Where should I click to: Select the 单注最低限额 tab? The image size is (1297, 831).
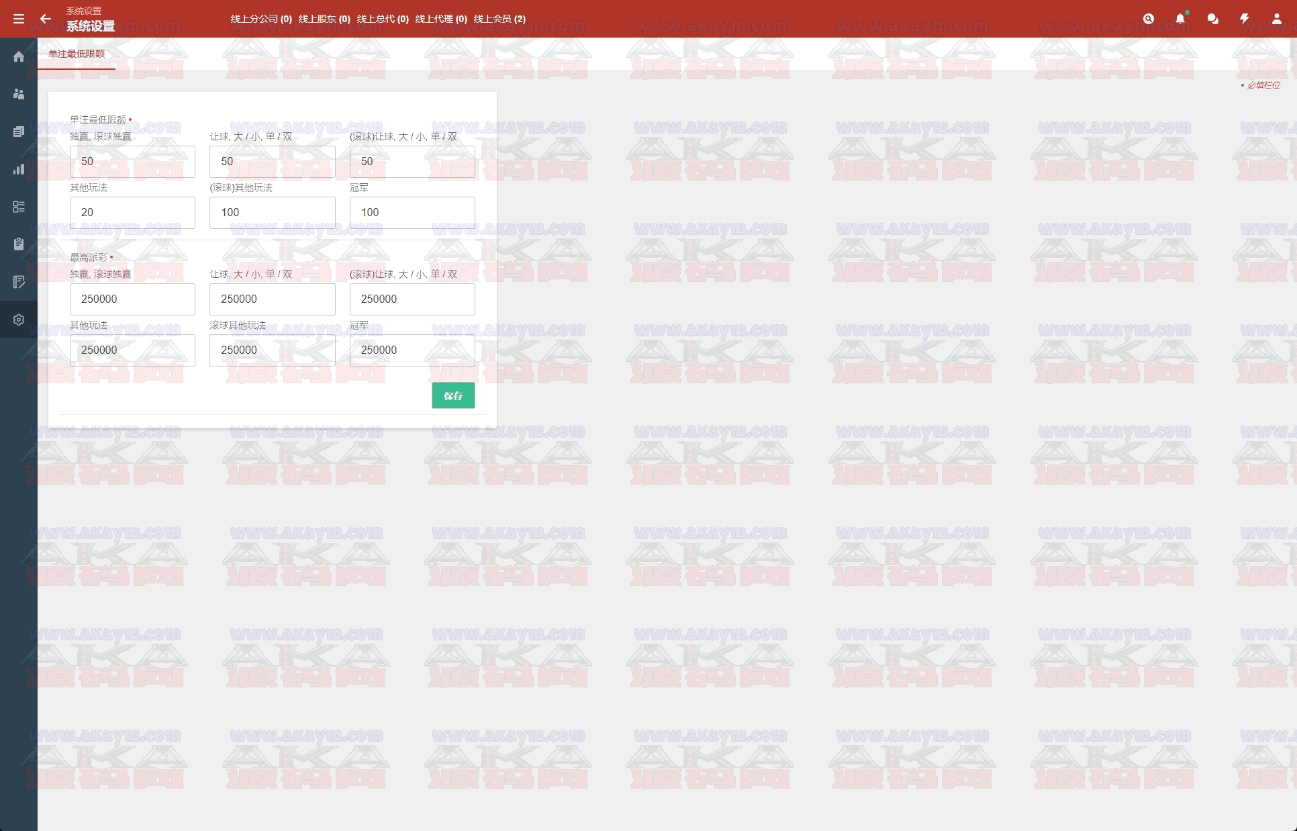tap(77, 54)
